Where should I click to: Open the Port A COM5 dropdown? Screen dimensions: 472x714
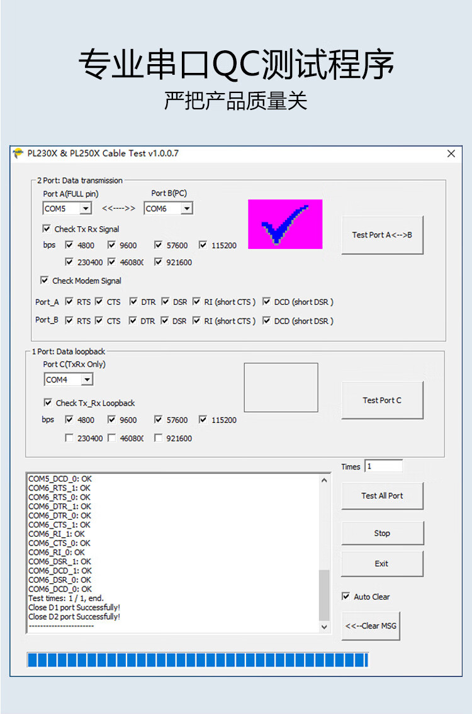coord(86,209)
